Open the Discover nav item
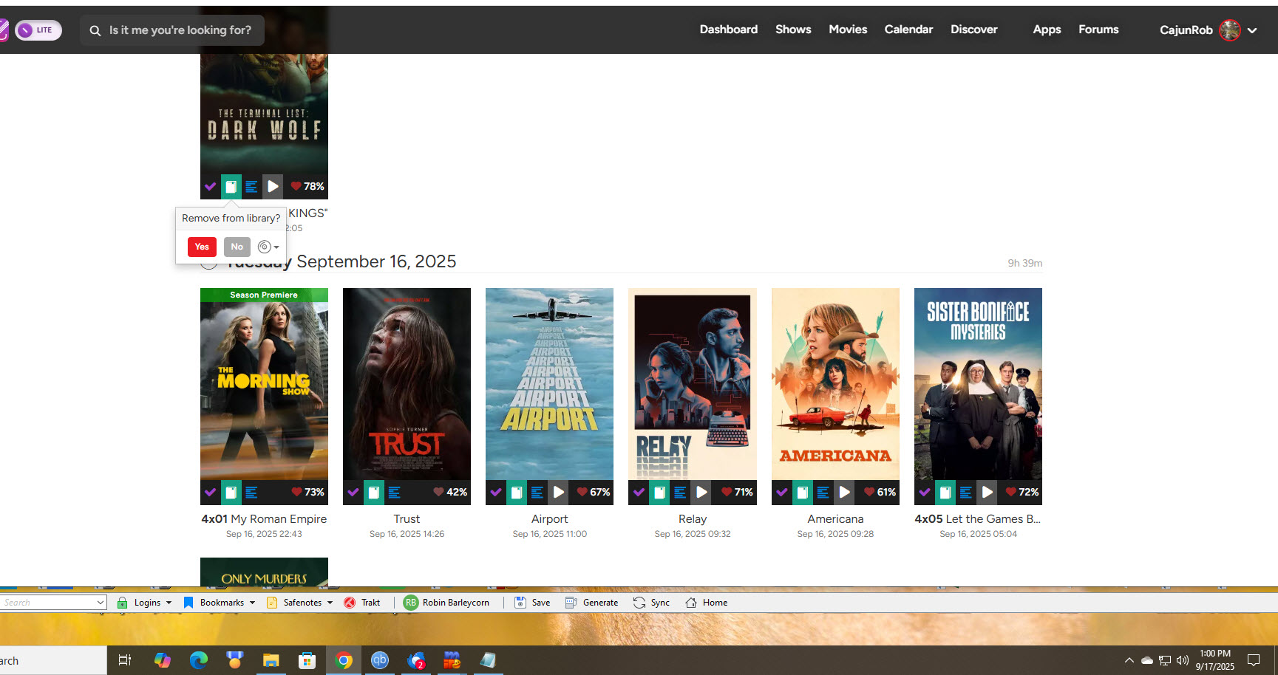 tap(974, 30)
